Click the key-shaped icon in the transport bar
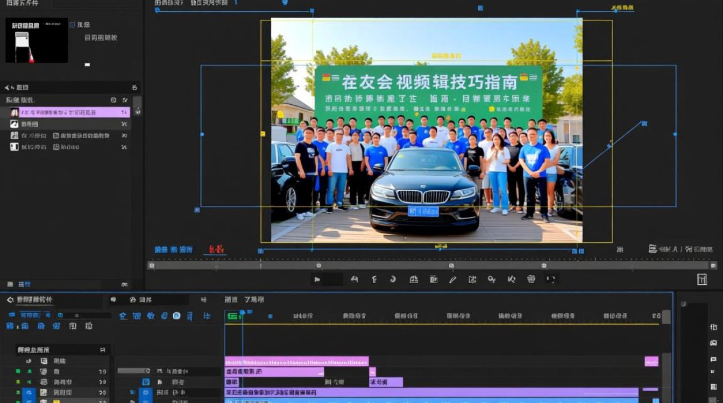 pos(492,279)
